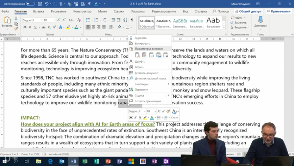The width and height of the screenshot is (294, 166).
Task: Align paragraph to the right
Action: [99, 27]
